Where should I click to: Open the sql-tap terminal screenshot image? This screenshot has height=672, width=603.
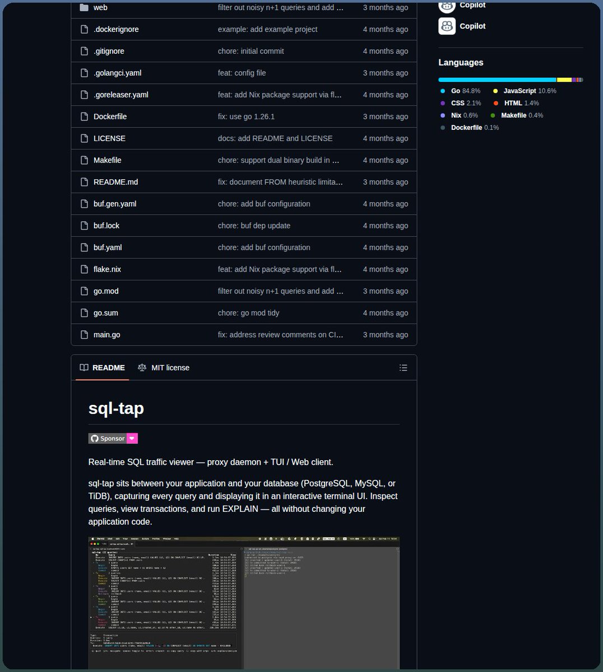(x=244, y=603)
